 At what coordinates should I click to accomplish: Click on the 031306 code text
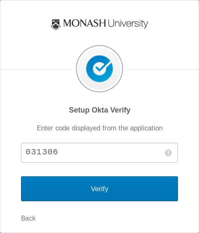[42, 152]
